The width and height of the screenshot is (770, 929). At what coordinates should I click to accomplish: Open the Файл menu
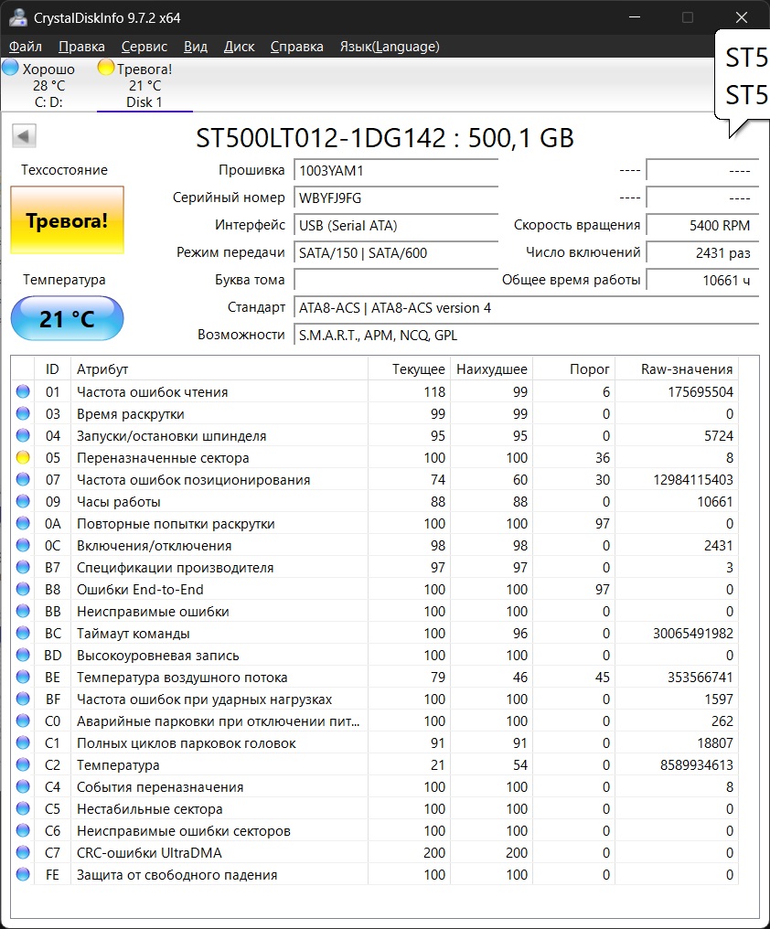[x=25, y=47]
